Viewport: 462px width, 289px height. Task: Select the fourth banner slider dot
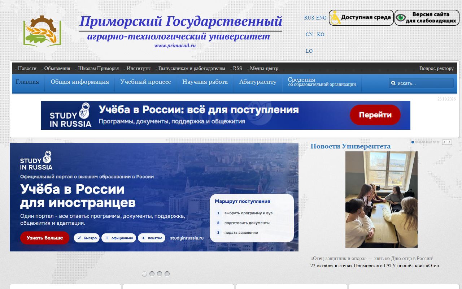pyautogui.click(x=167, y=274)
